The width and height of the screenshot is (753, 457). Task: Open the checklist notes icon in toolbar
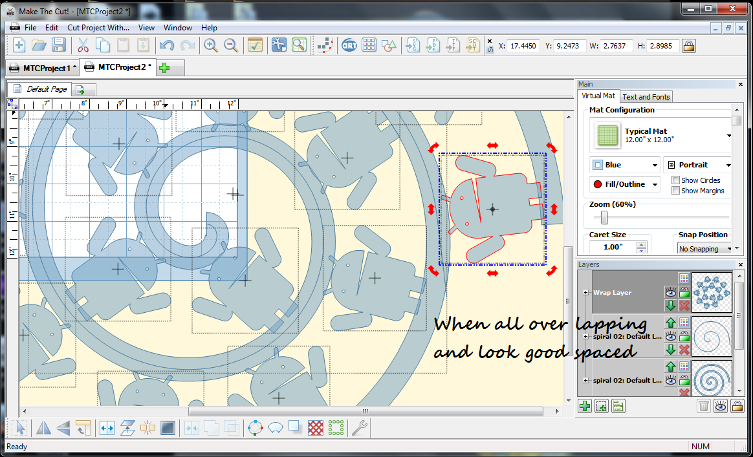pos(255,46)
